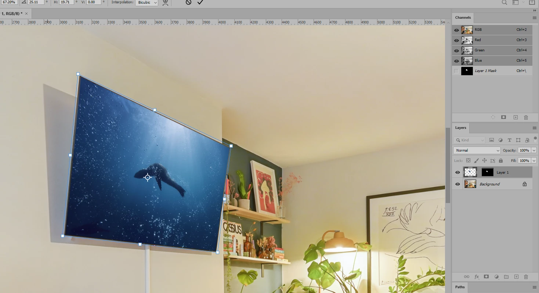
Task: Click the Fill value field
Action: point(524,160)
